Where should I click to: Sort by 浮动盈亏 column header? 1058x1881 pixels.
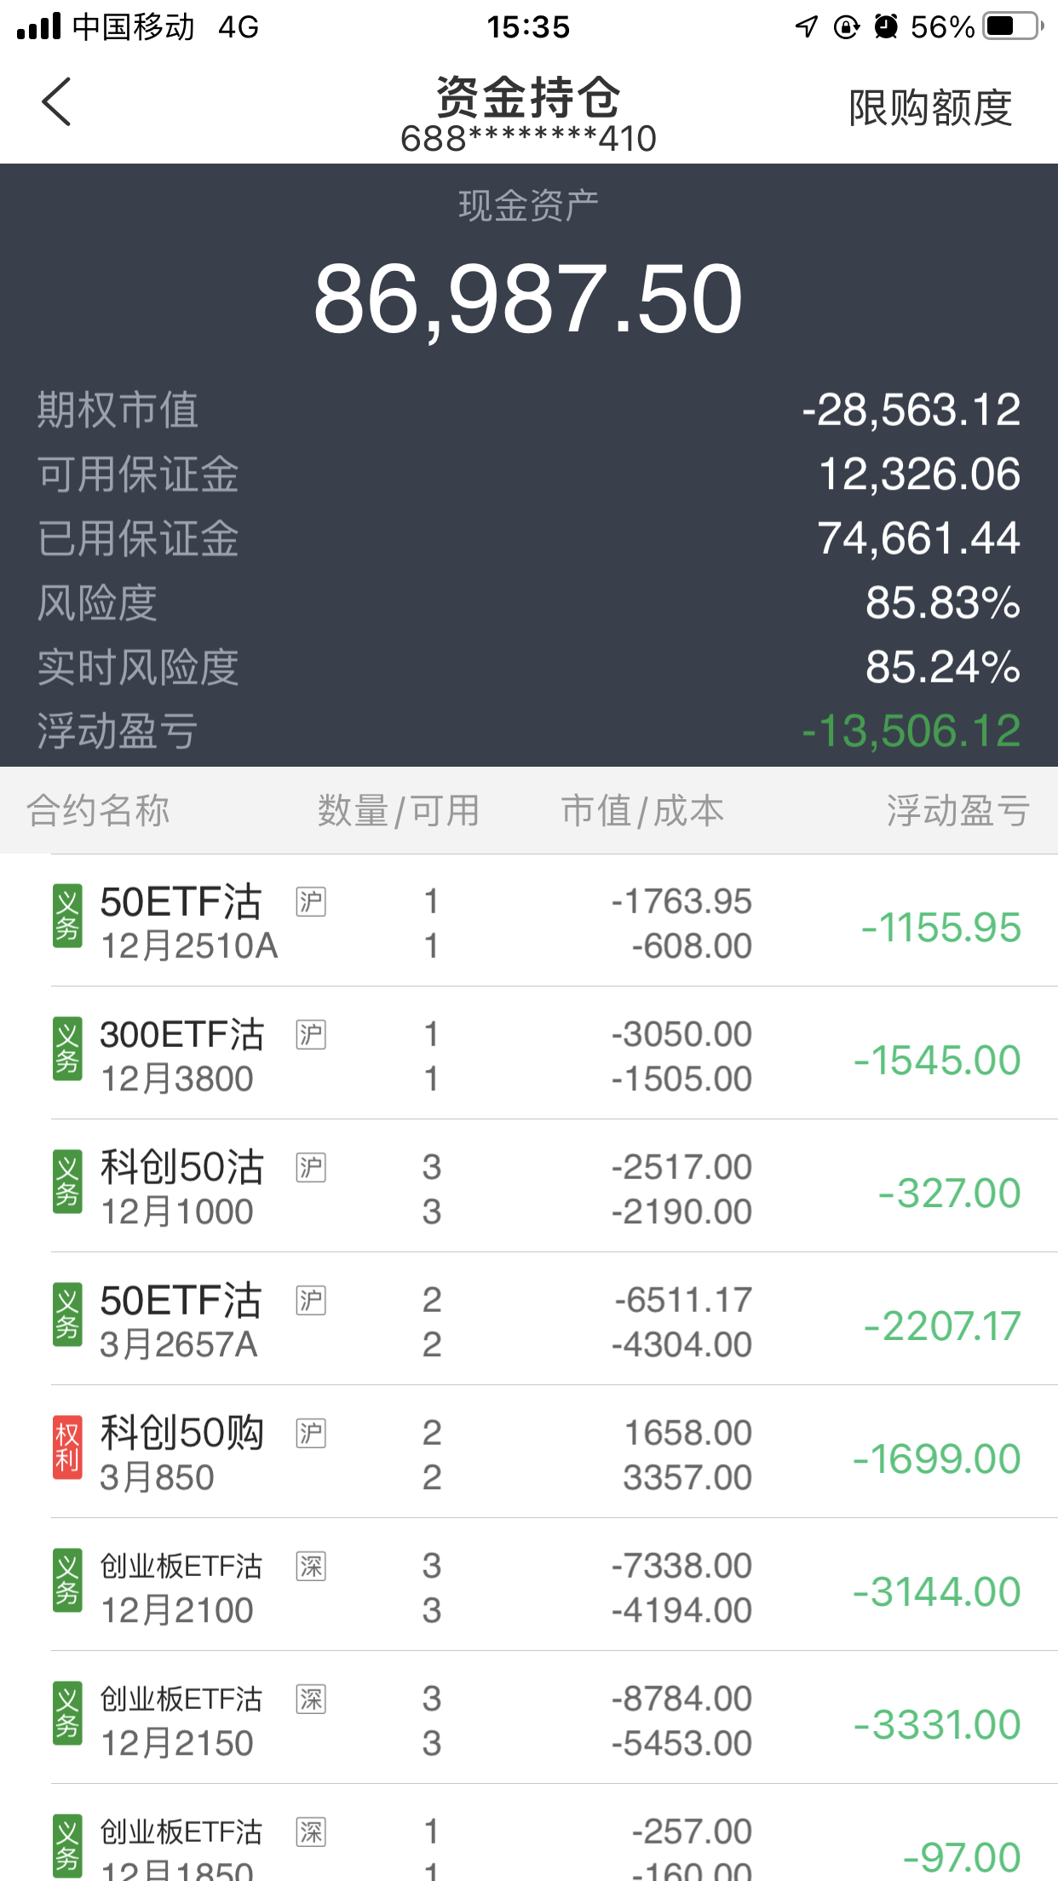coord(957,810)
